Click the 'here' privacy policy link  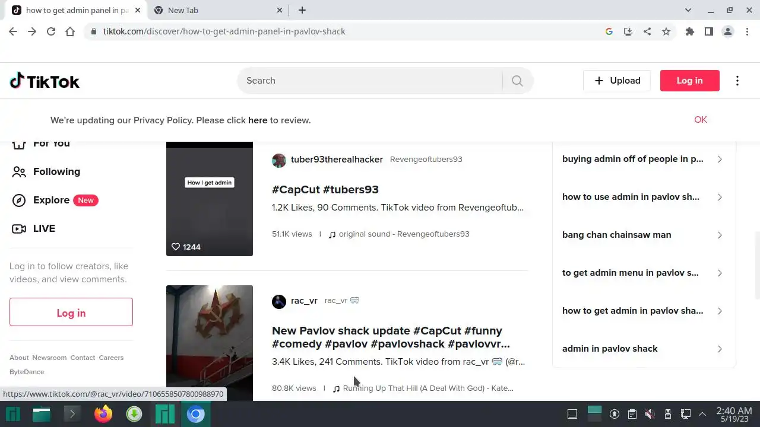pos(258,120)
